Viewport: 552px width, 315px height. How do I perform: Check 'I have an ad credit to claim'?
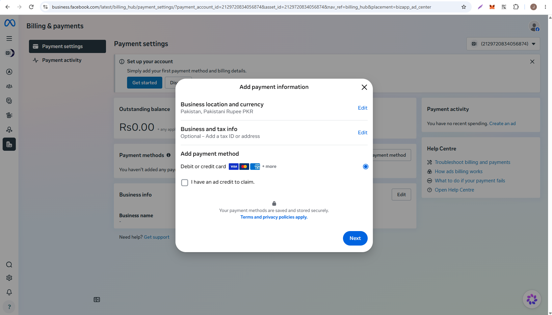click(185, 182)
